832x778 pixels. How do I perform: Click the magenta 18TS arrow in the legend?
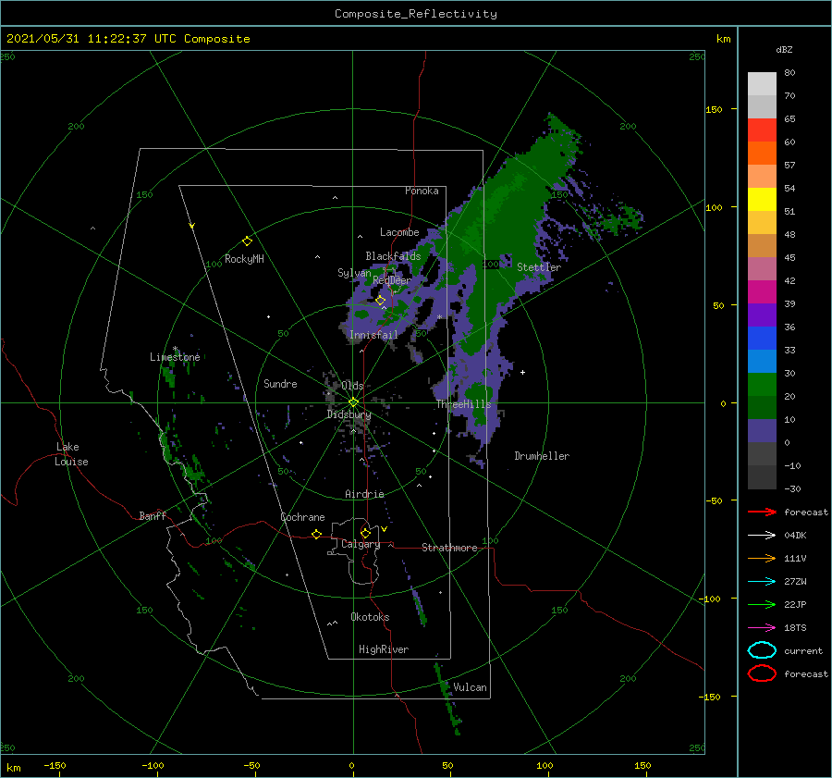762,628
